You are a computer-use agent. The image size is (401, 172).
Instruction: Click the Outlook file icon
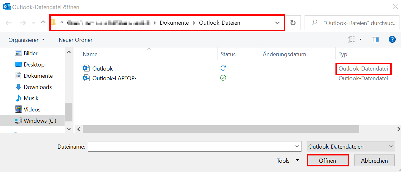(x=86, y=68)
